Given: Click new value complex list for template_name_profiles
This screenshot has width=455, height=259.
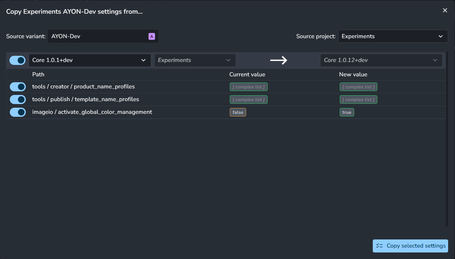Looking at the screenshot, I should pos(358,99).
